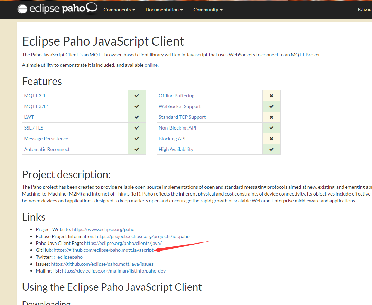372x305 pixels.
Task: Select the High Availability feature link
Action: (176, 149)
